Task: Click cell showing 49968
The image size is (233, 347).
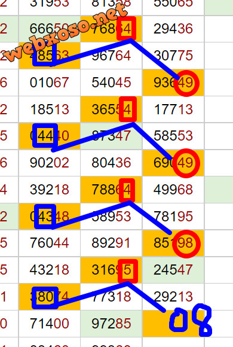Action: coord(173,190)
